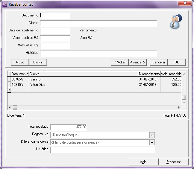Focus the Documento input field

55,16
